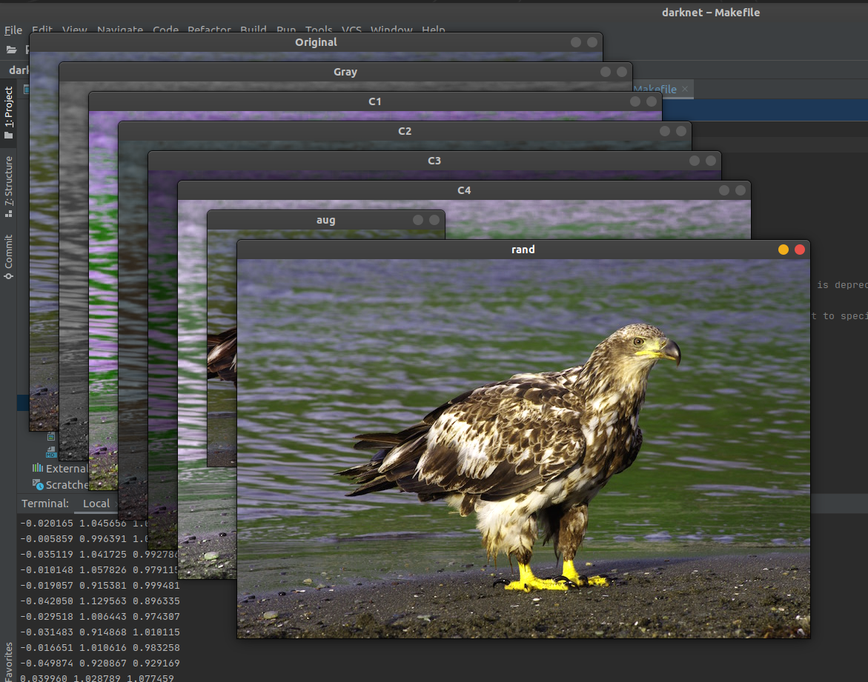868x682 pixels.
Task: Open the Refactor menu
Action: (209, 28)
